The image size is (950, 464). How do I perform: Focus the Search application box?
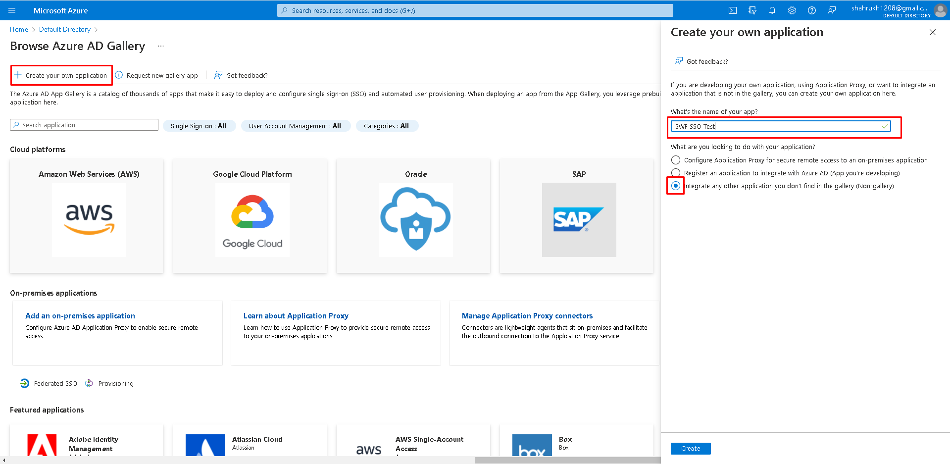tap(84, 125)
